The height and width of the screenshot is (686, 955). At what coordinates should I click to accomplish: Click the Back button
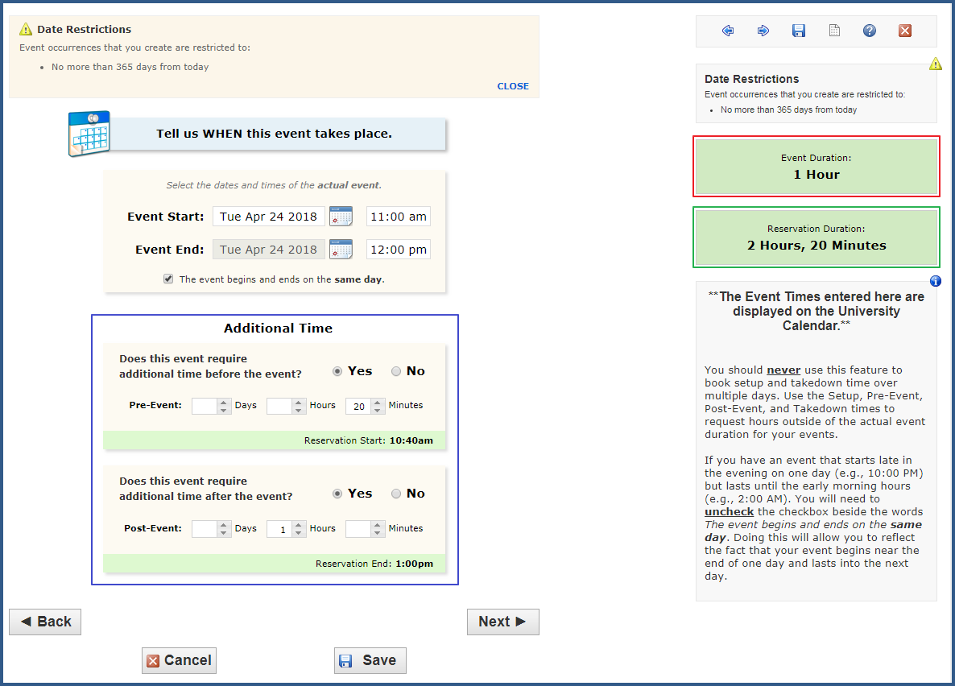pyautogui.click(x=45, y=622)
